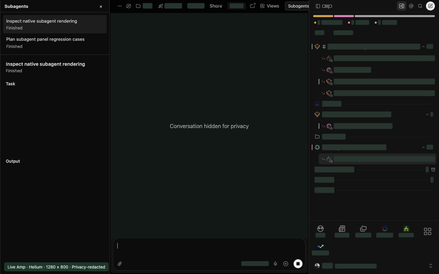Click the user avatar at the bottom right
Screen dimensions: 439x274
[317, 266]
